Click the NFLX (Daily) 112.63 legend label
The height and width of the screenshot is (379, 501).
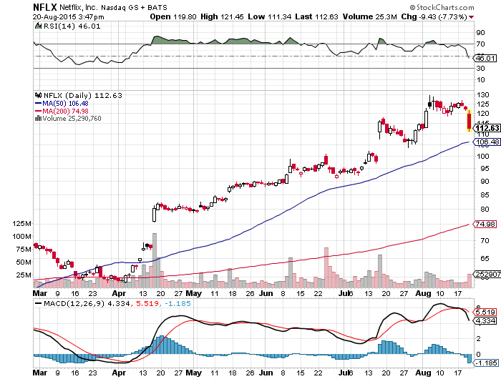83,96
